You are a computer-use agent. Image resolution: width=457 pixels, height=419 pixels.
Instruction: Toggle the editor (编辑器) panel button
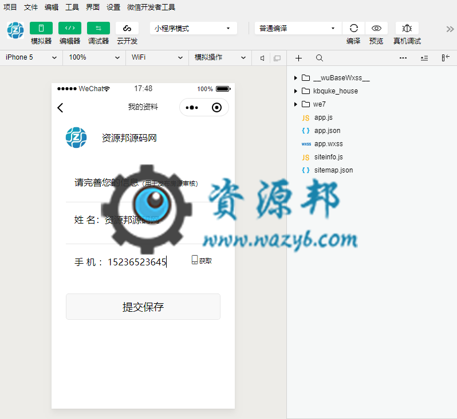pos(70,28)
